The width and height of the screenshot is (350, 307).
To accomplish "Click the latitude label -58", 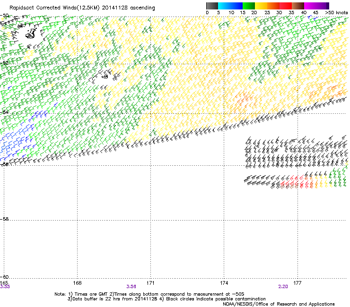I will (x=4, y=219).
